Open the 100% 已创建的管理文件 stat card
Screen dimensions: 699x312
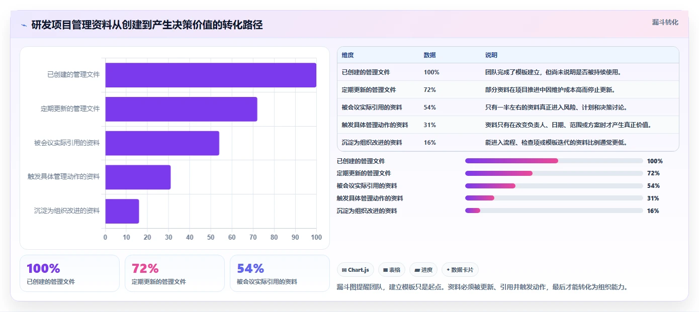tap(69, 273)
